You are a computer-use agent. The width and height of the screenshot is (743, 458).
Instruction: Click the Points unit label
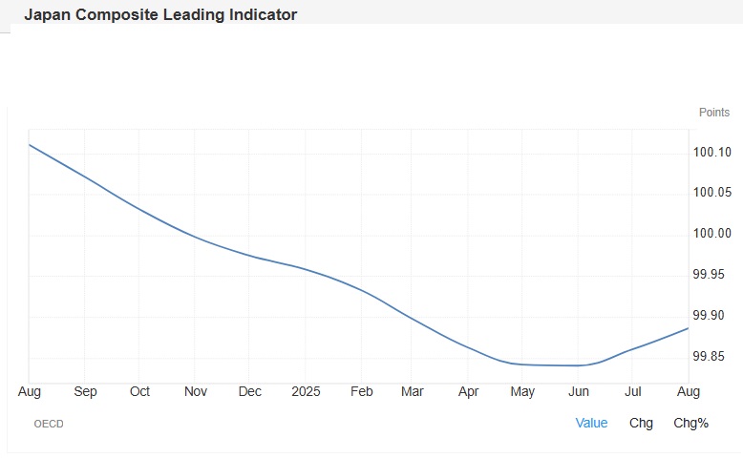point(714,113)
